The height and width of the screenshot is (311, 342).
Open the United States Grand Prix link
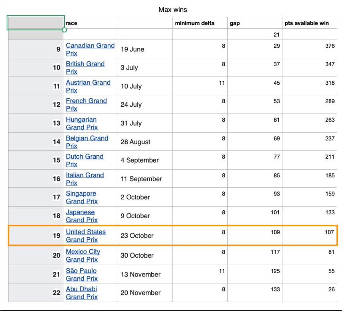86,236
